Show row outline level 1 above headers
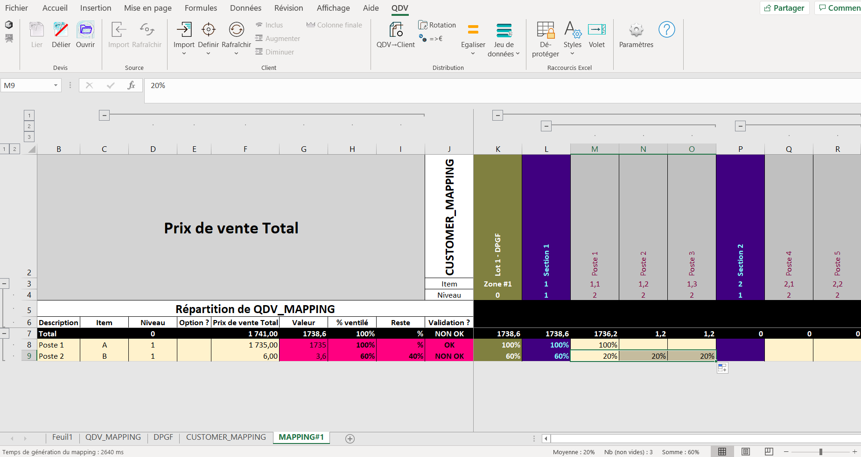 coord(29,115)
